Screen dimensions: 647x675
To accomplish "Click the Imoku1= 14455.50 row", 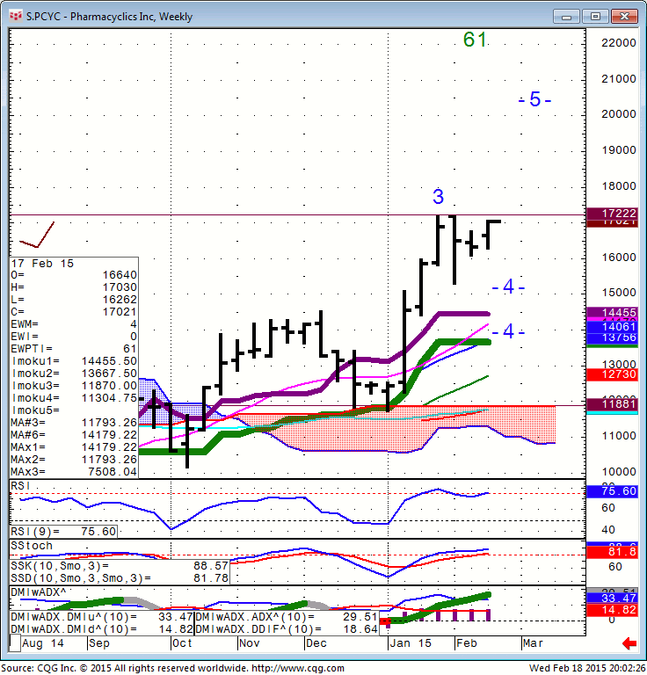I will click(74, 361).
